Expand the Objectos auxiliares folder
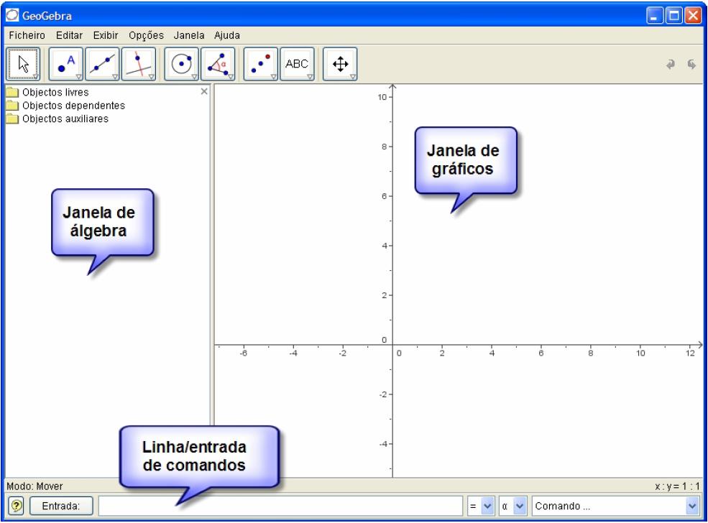Image resolution: width=708 pixels, height=523 pixels. point(13,119)
